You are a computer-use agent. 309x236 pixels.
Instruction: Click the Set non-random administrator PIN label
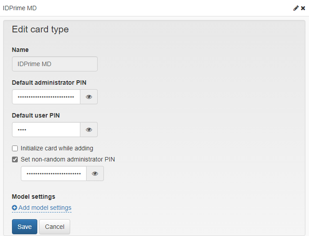coord(68,159)
